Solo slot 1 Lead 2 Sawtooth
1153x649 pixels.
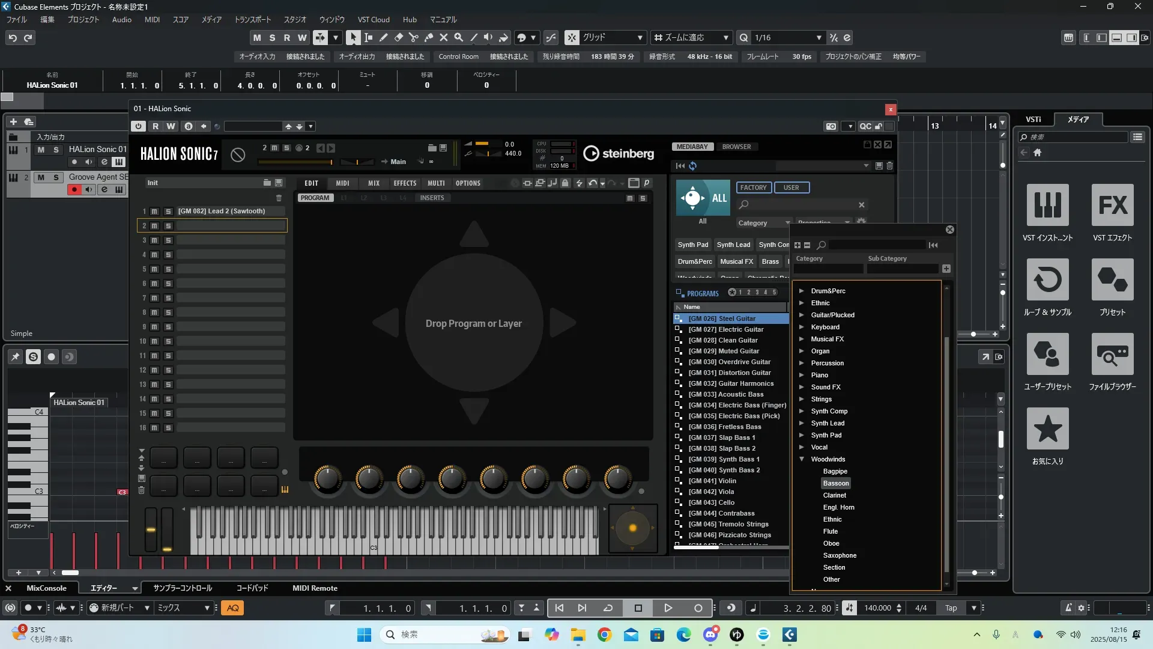pyautogui.click(x=168, y=212)
